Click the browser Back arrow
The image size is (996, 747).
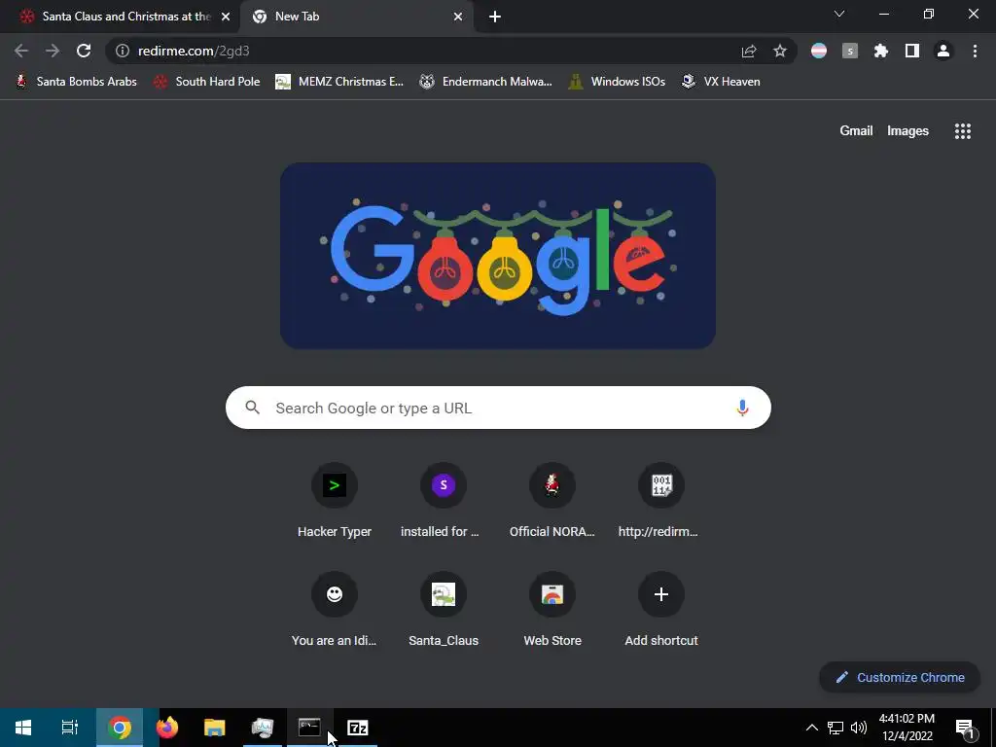coord(21,51)
